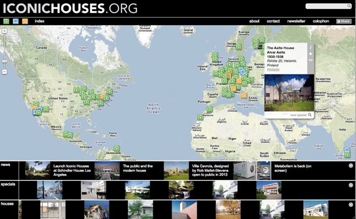The image size is (356, 219).
Task: Click the Share button
Action: coord(343,21)
